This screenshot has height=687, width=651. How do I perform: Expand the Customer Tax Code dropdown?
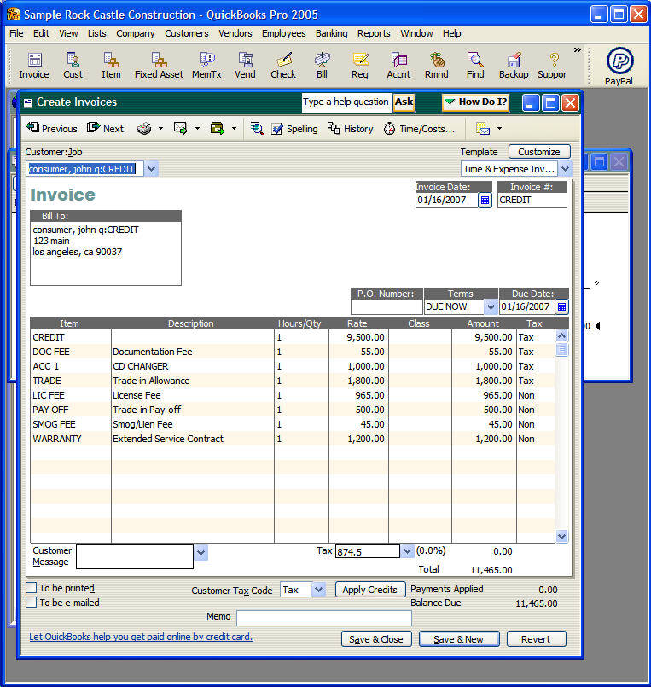pos(318,590)
